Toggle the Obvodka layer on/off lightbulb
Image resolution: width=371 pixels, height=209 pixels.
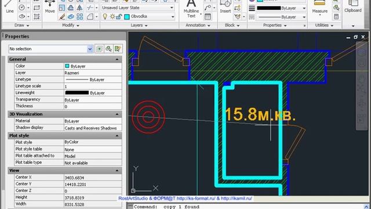(x=105, y=17)
